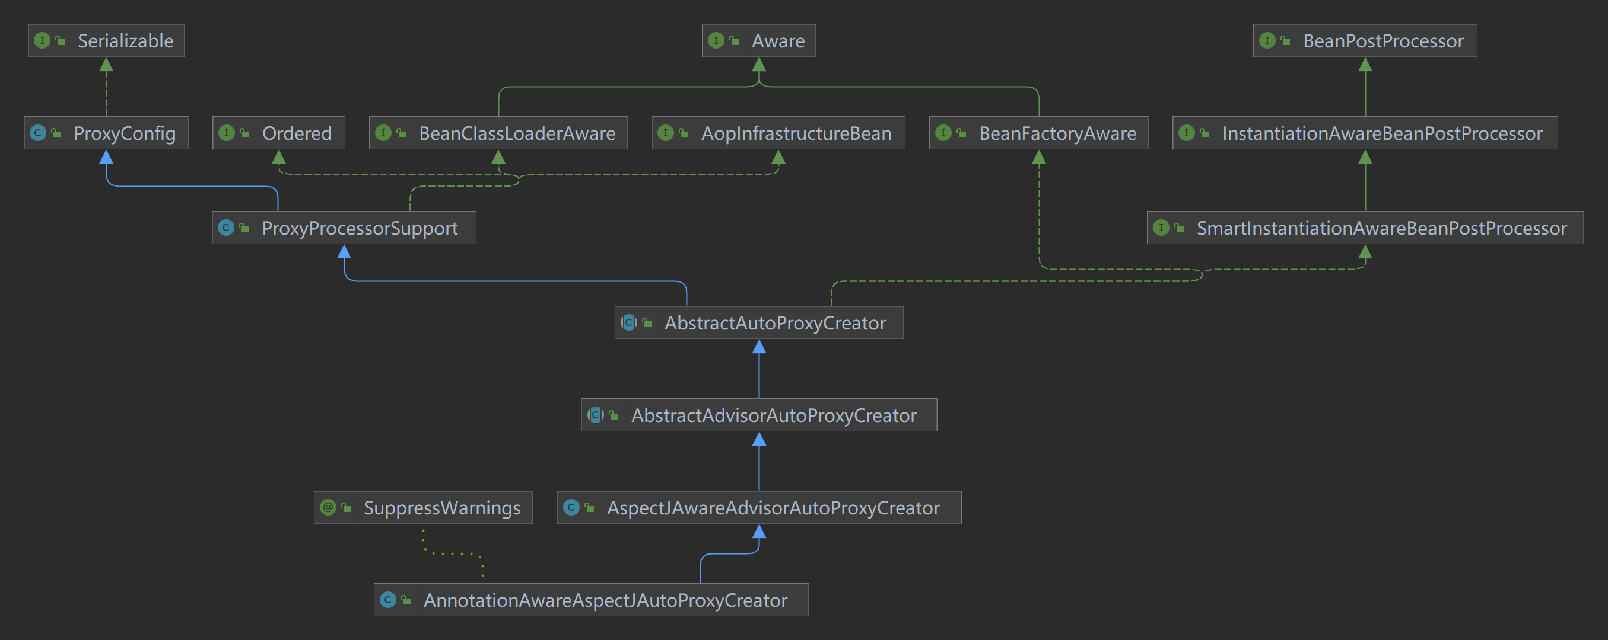The image size is (1608, 640).
Task: Click the annotation icon on SuppressWarnings node
Action: [x=328, y=507]
